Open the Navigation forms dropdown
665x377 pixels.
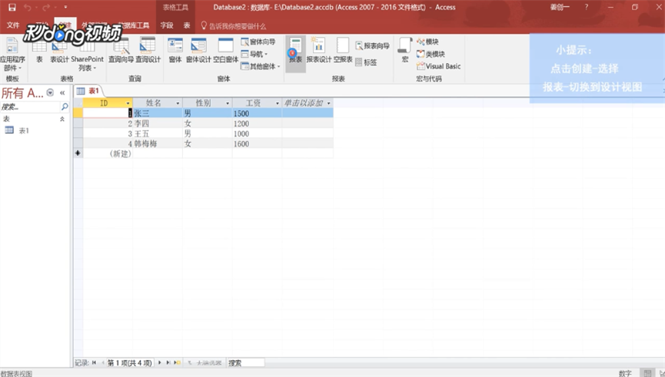[254, 54]
